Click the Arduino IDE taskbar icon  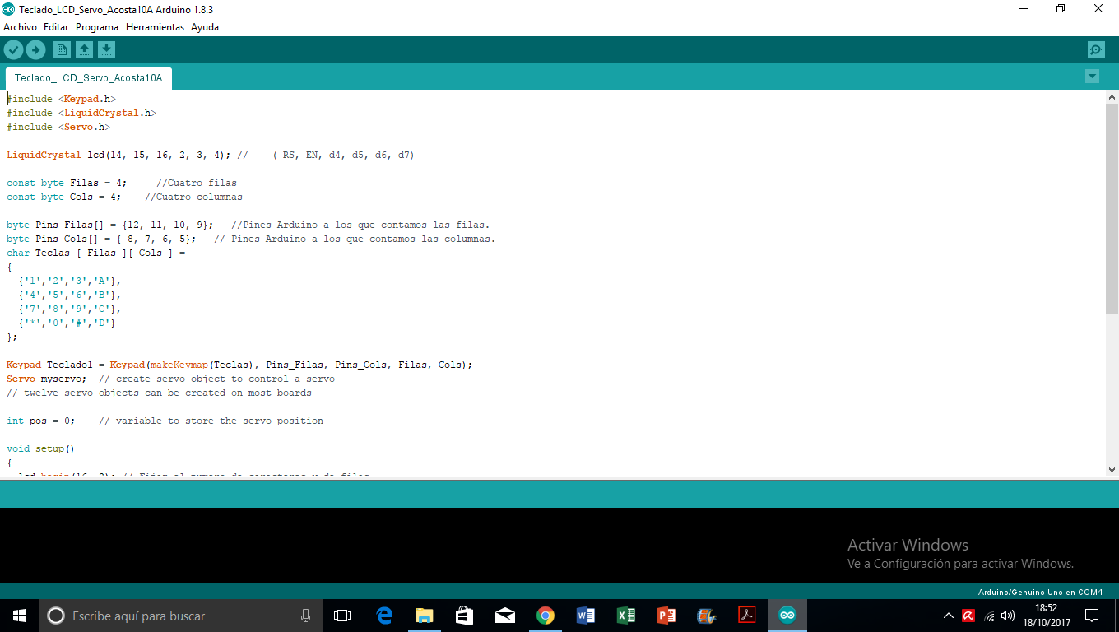[787, 616]
